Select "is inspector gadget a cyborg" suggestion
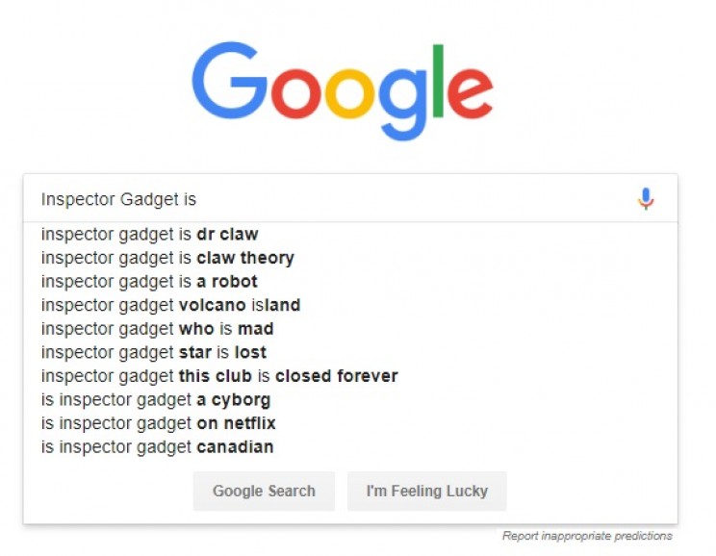Screen dimensions: 716x556 click(156, 400)
